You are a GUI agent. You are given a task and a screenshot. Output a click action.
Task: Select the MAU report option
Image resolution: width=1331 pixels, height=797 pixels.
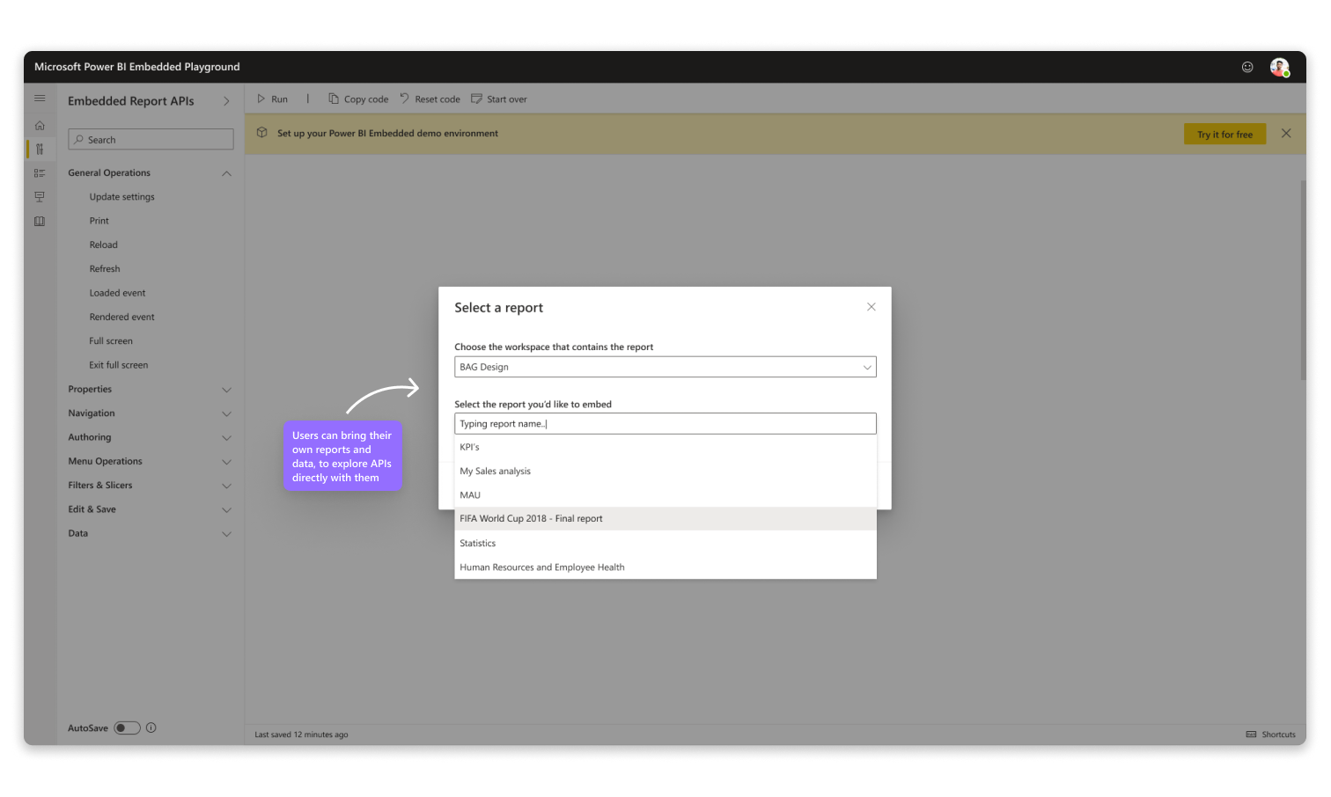click(665, 495)
